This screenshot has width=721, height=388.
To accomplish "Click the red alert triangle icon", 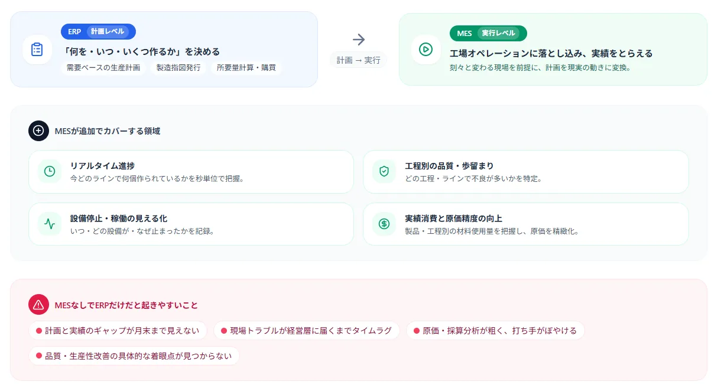I will coord(38,305).
